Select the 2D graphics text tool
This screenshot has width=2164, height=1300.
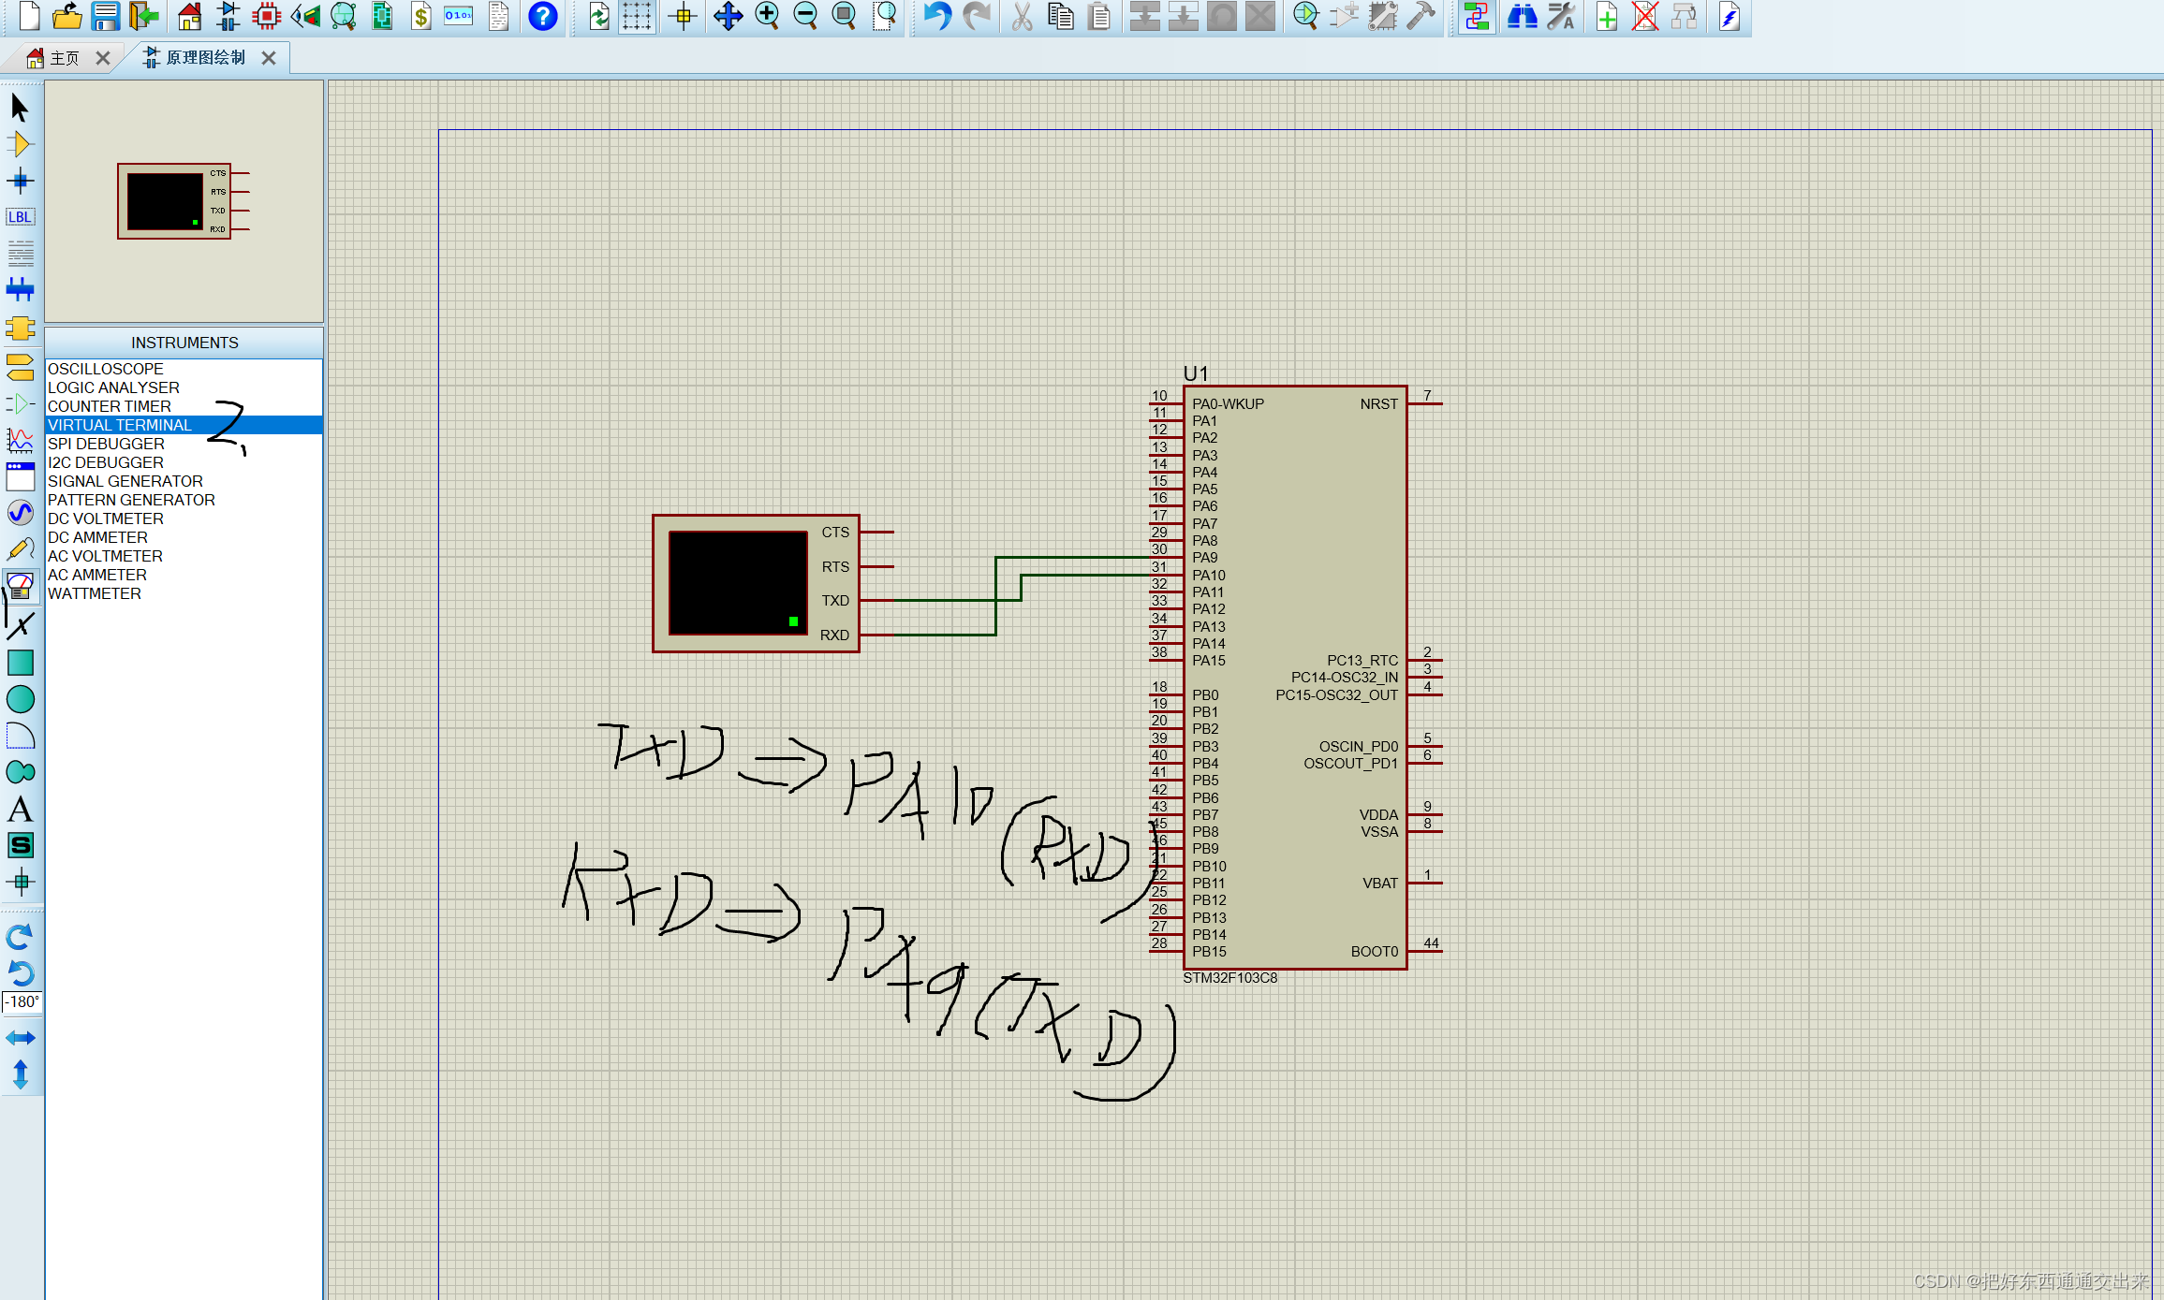click(x=21, y=810)
